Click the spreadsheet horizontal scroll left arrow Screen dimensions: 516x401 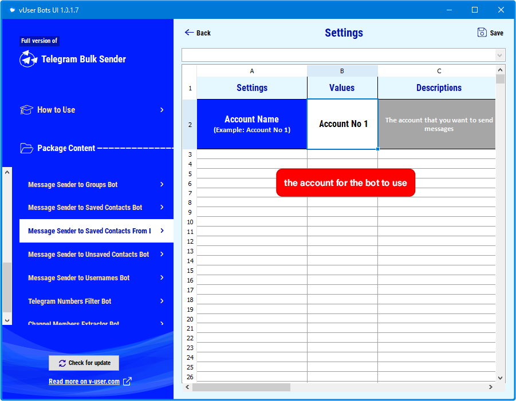click(x=187, y=387)
